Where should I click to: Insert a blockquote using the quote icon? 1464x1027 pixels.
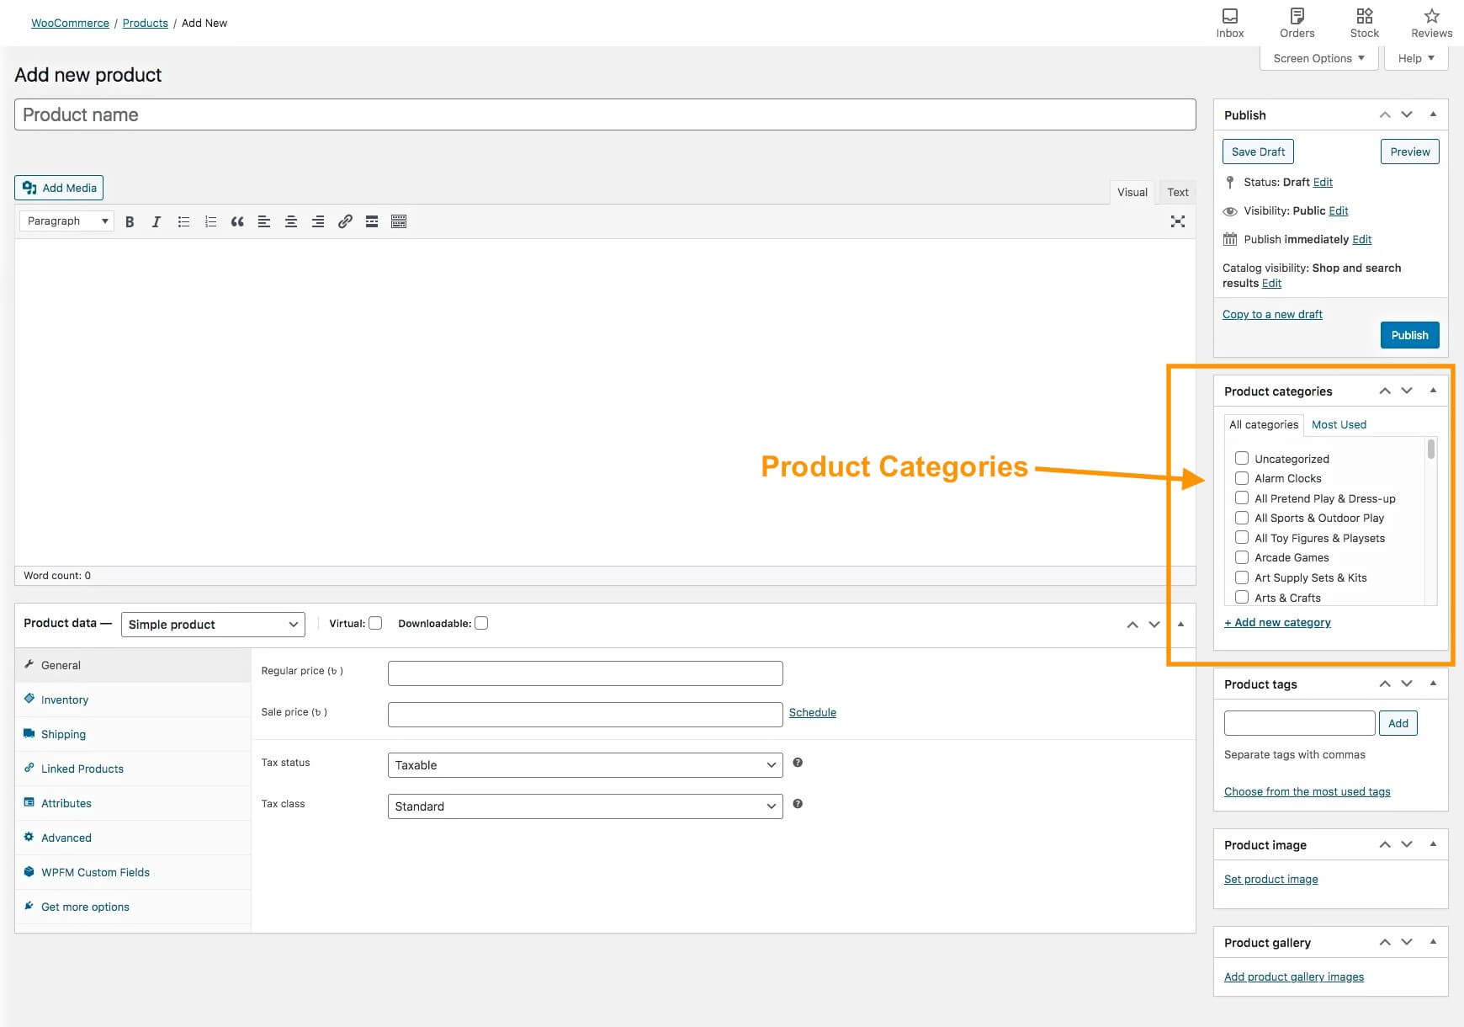pos(237,221)
